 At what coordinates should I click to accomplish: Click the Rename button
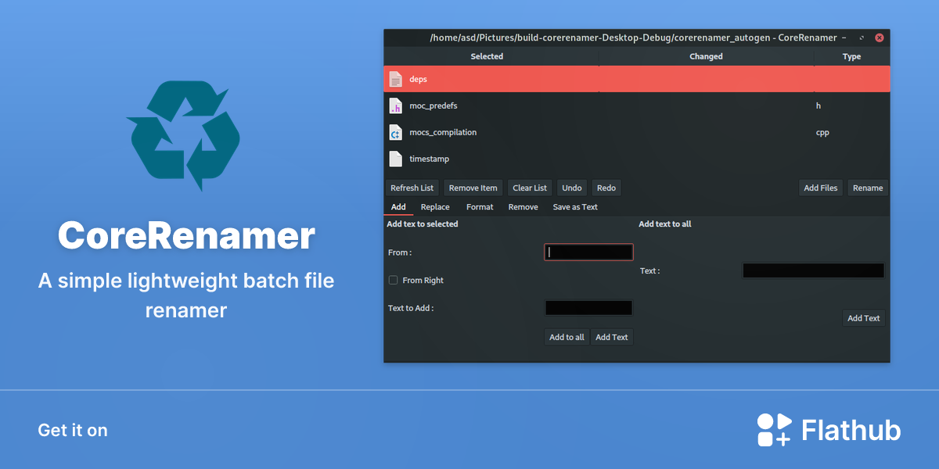[x=868, y=188]
